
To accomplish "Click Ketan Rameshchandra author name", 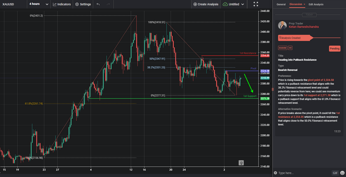I will (304, 27).
